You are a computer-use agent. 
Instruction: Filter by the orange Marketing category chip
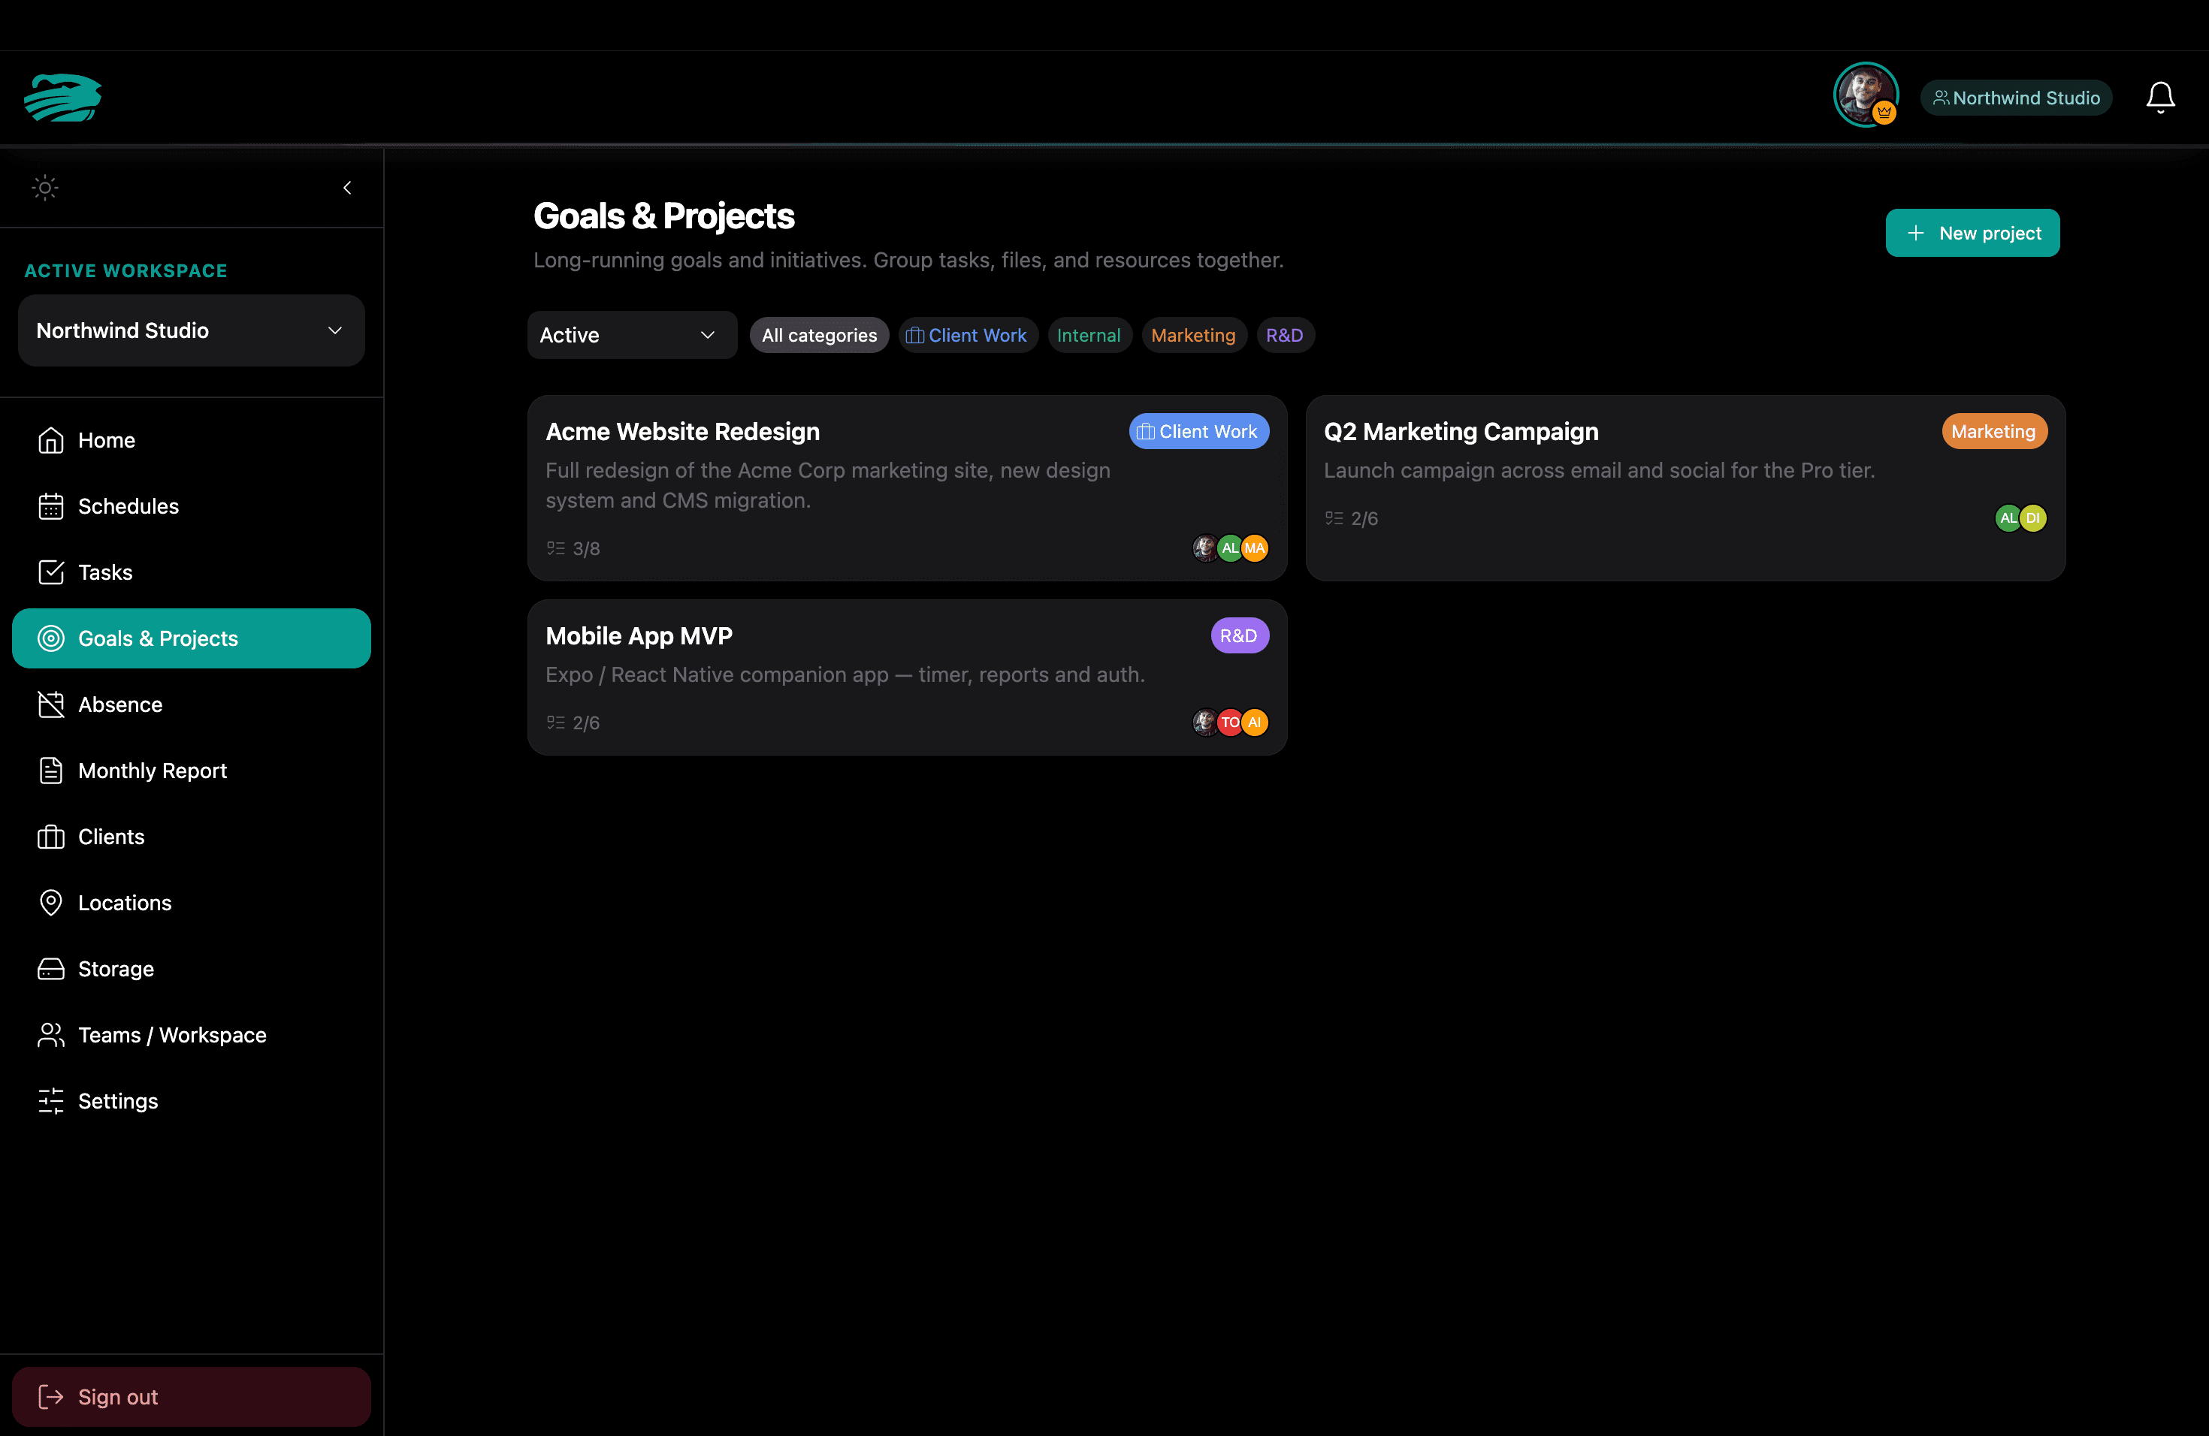tap(1194, 335)
